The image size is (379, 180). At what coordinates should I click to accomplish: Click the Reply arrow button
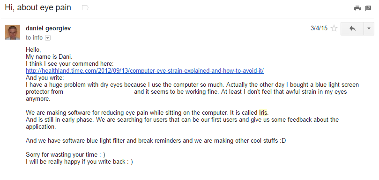point(352,28)
